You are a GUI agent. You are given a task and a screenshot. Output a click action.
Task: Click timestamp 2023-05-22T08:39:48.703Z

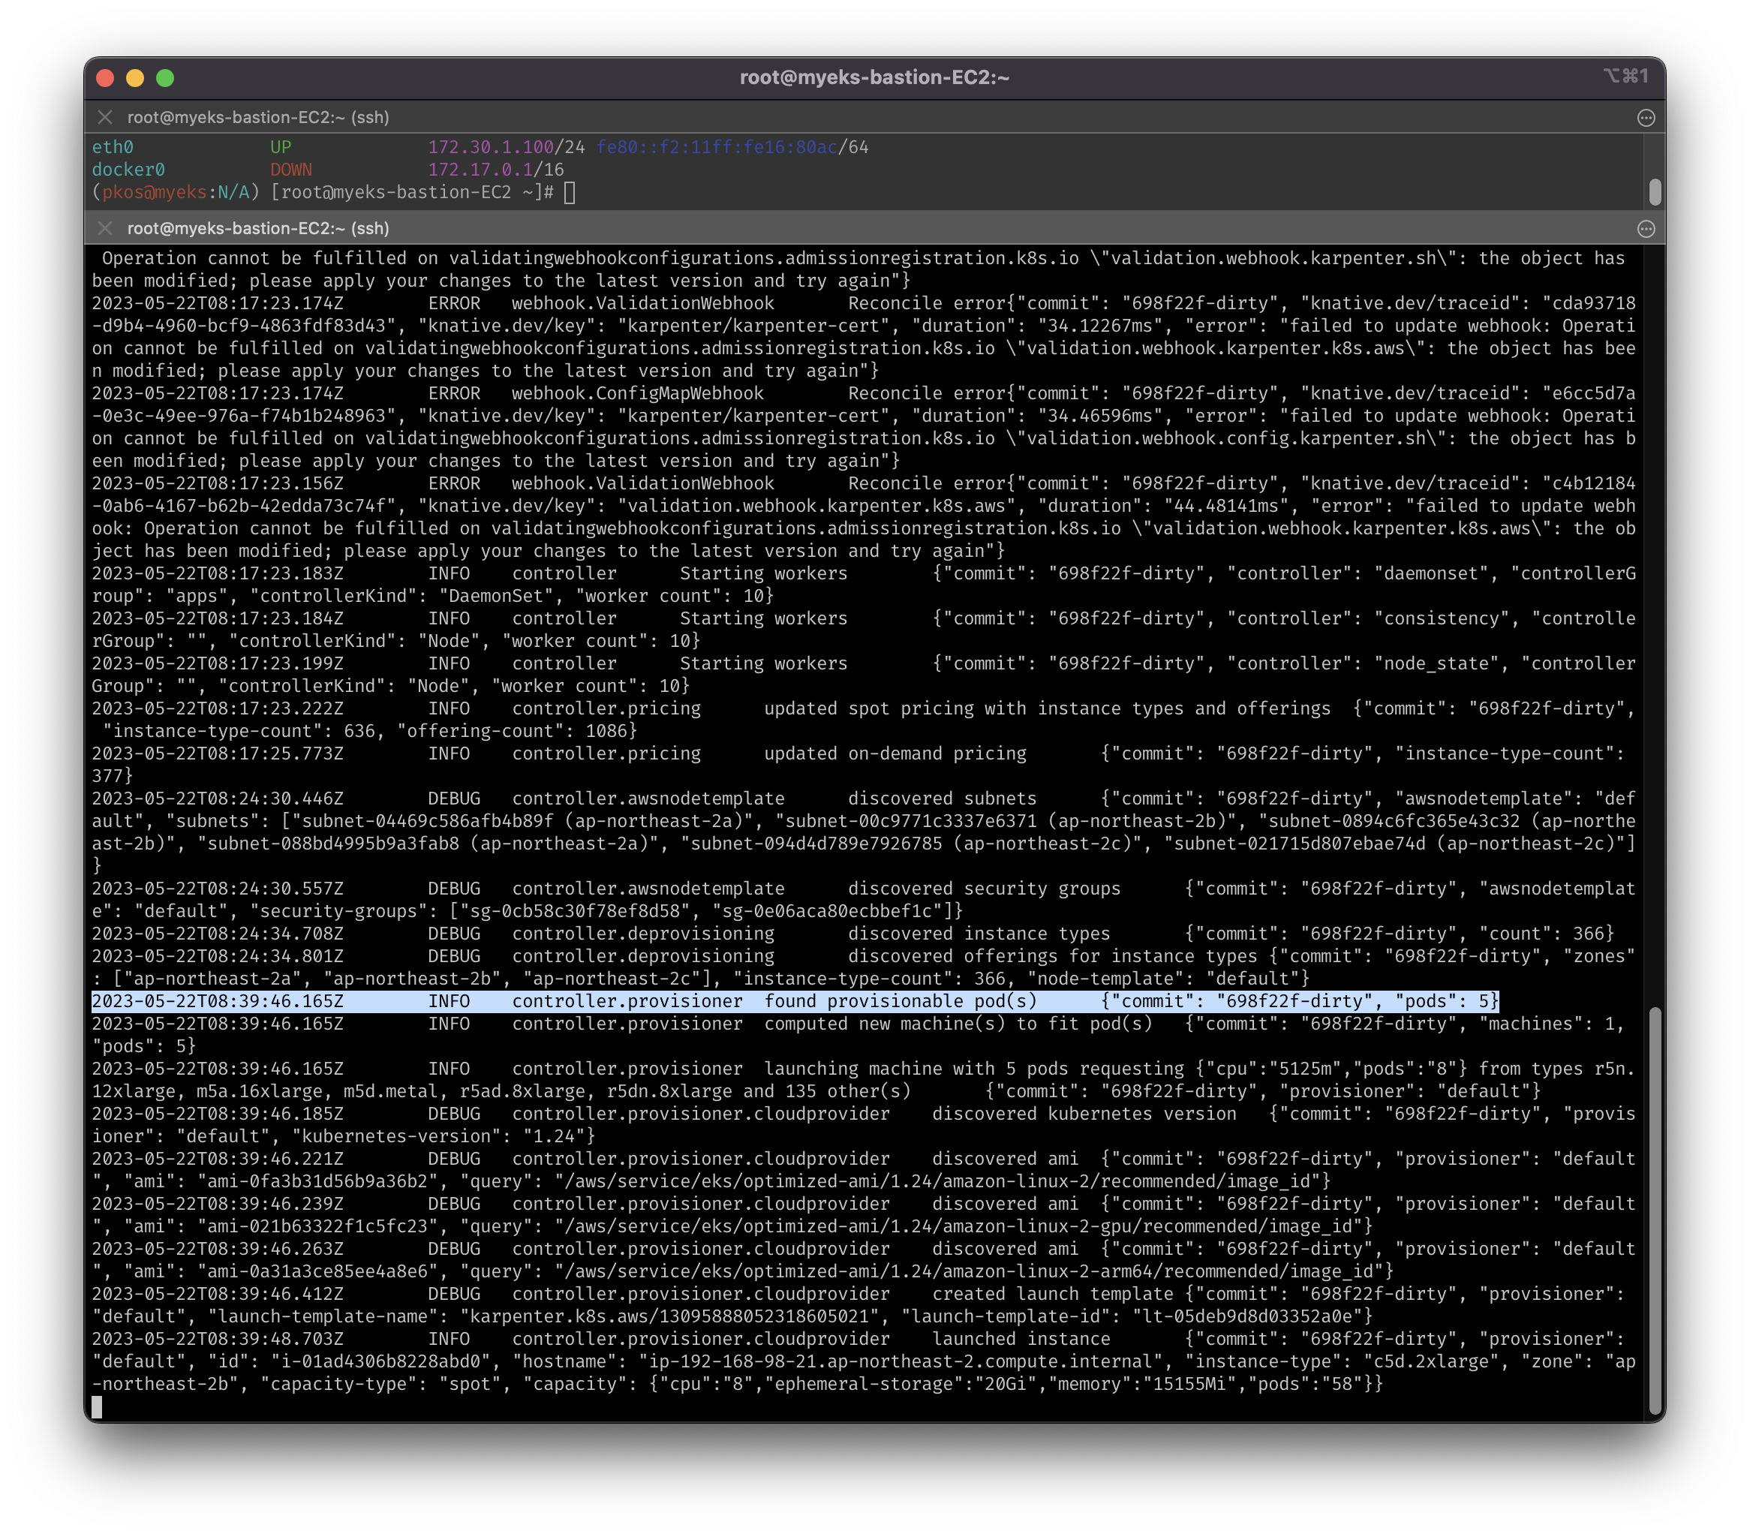(218, 1339)
